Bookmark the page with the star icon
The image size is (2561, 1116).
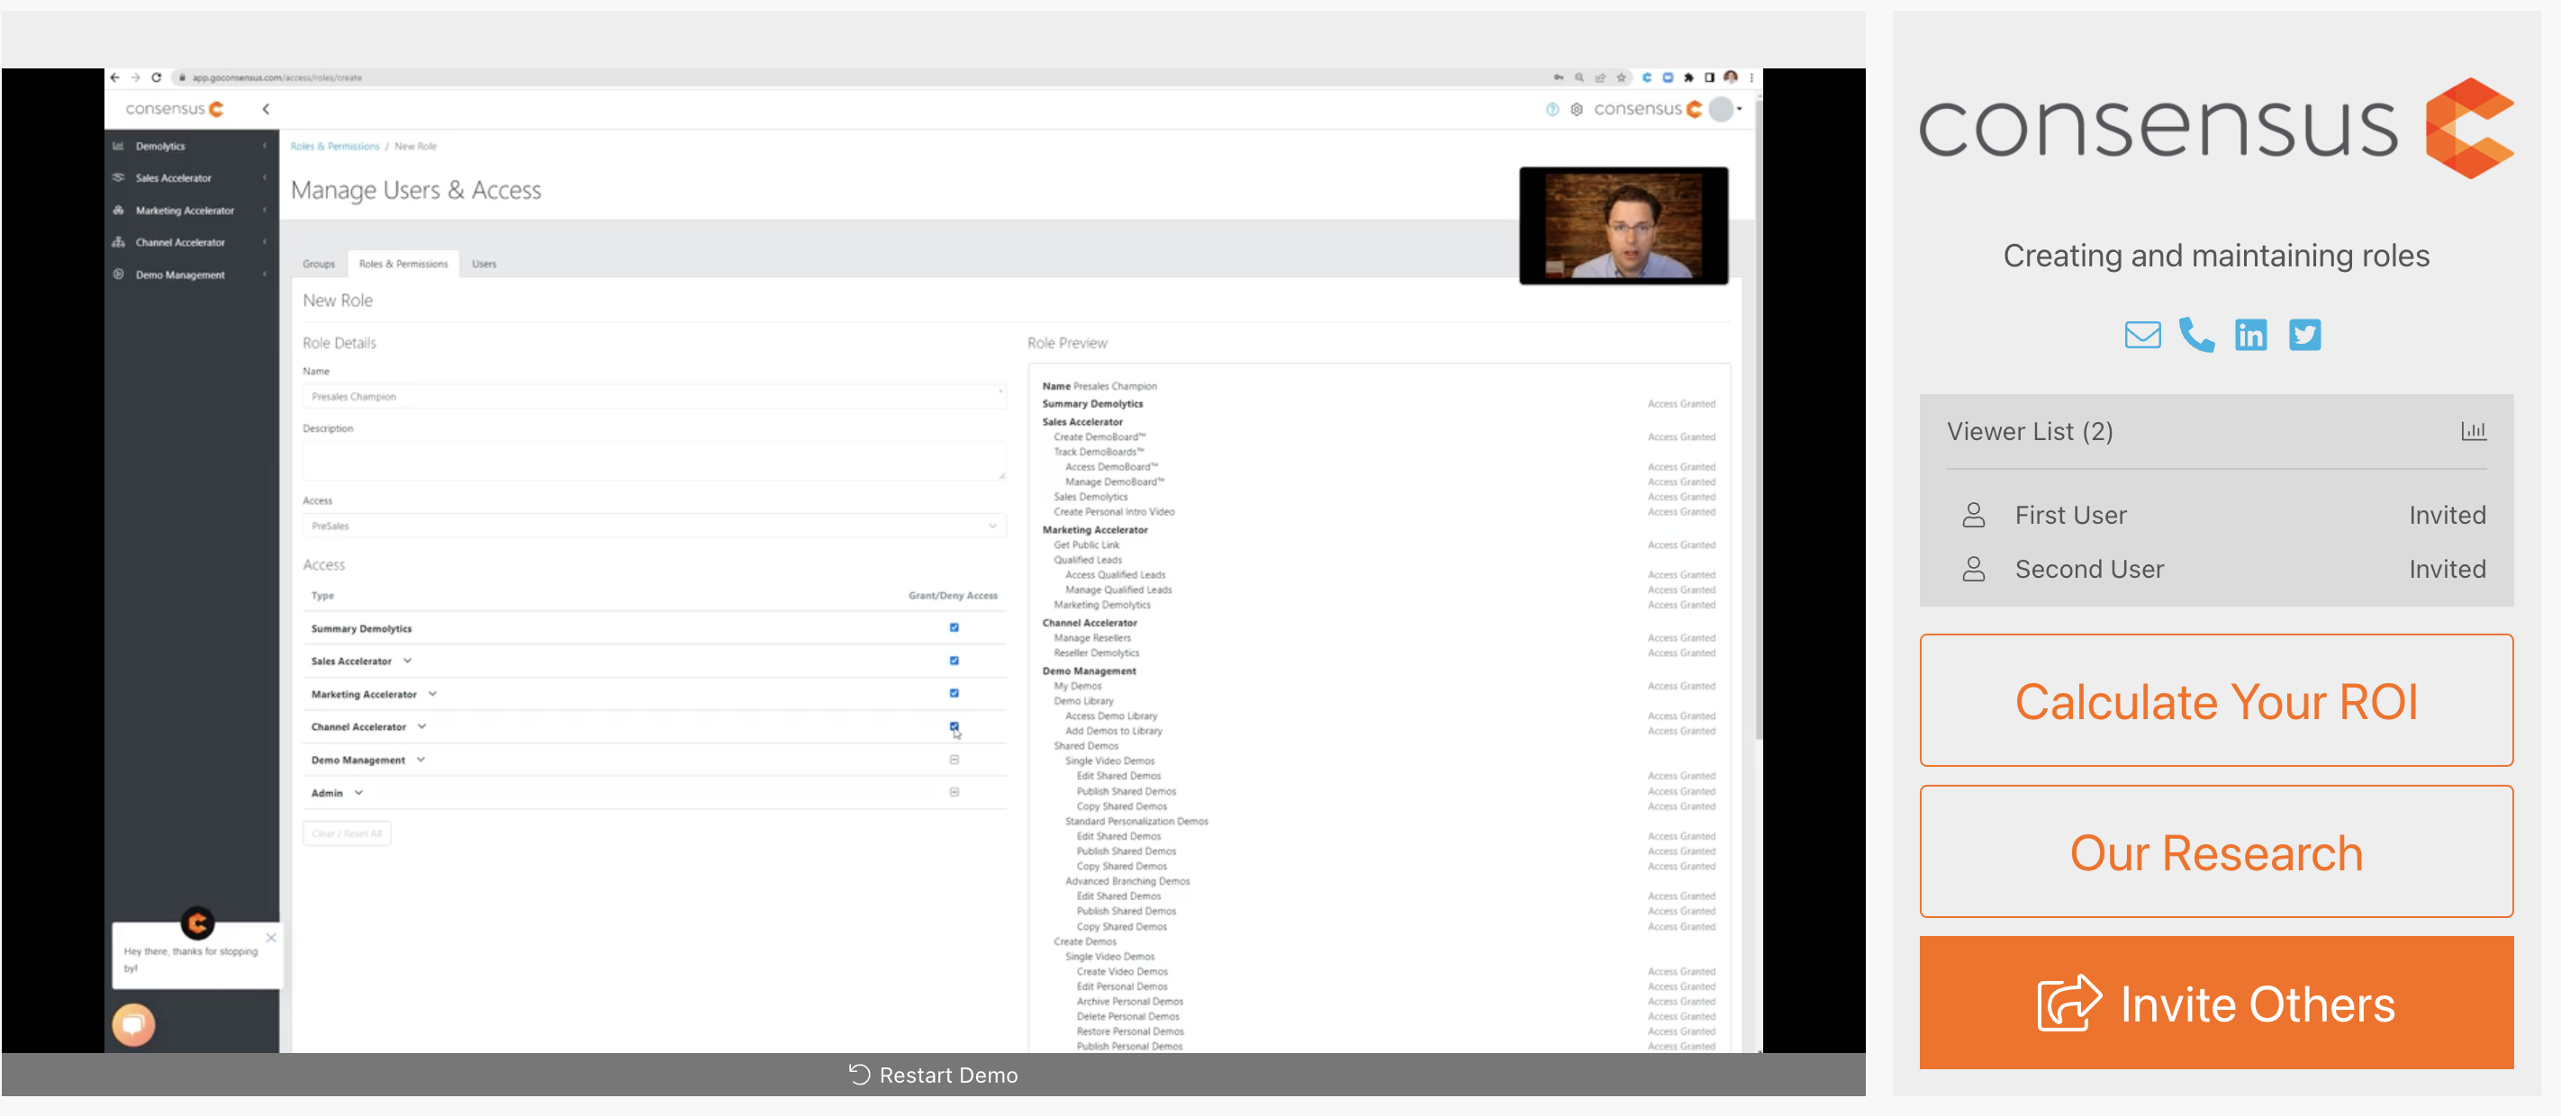click(x=1622, y=77)
